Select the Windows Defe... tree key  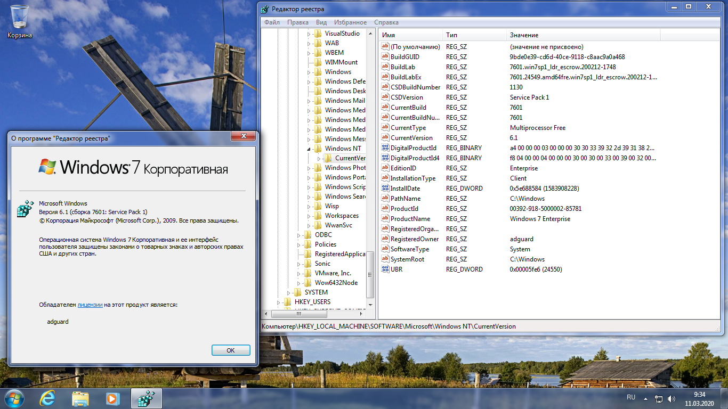click(345, 81)
